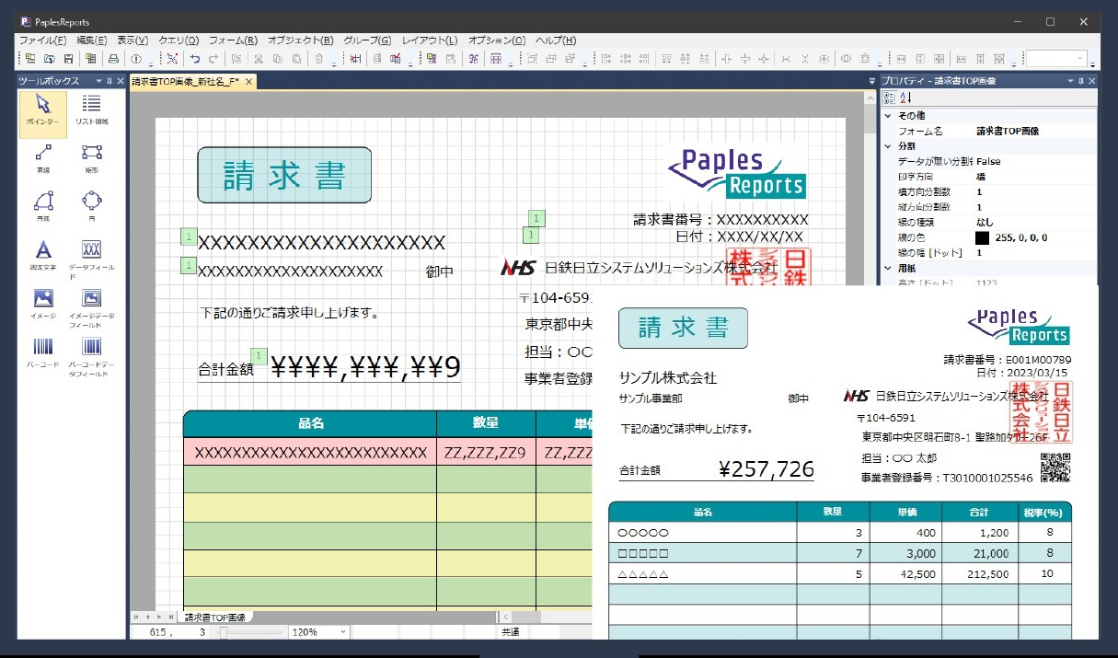This screenshot has height=658, width=1118.
Task: Close the 請求書TOP画像_新社名_F document tab
Action: click(249, 82)
